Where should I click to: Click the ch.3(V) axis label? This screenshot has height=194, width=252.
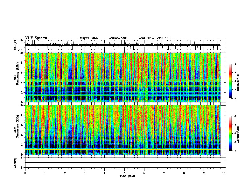(x=15, y=163)
